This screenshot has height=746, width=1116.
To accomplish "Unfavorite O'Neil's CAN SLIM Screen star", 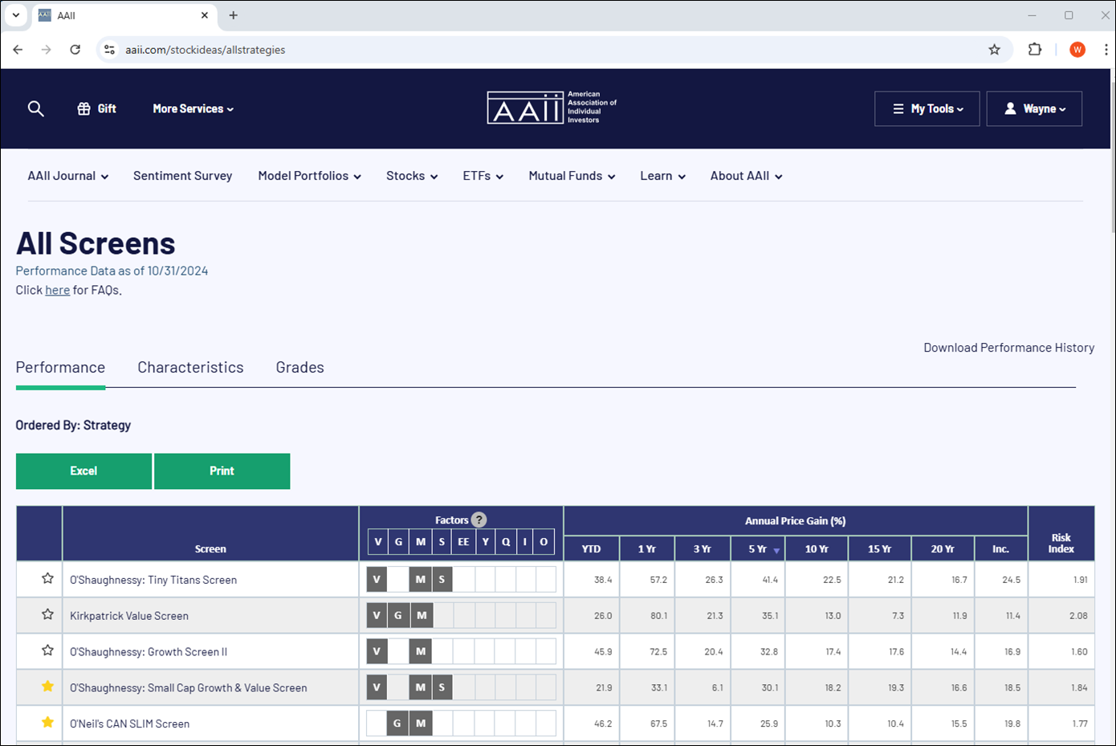I will (47, 723).
